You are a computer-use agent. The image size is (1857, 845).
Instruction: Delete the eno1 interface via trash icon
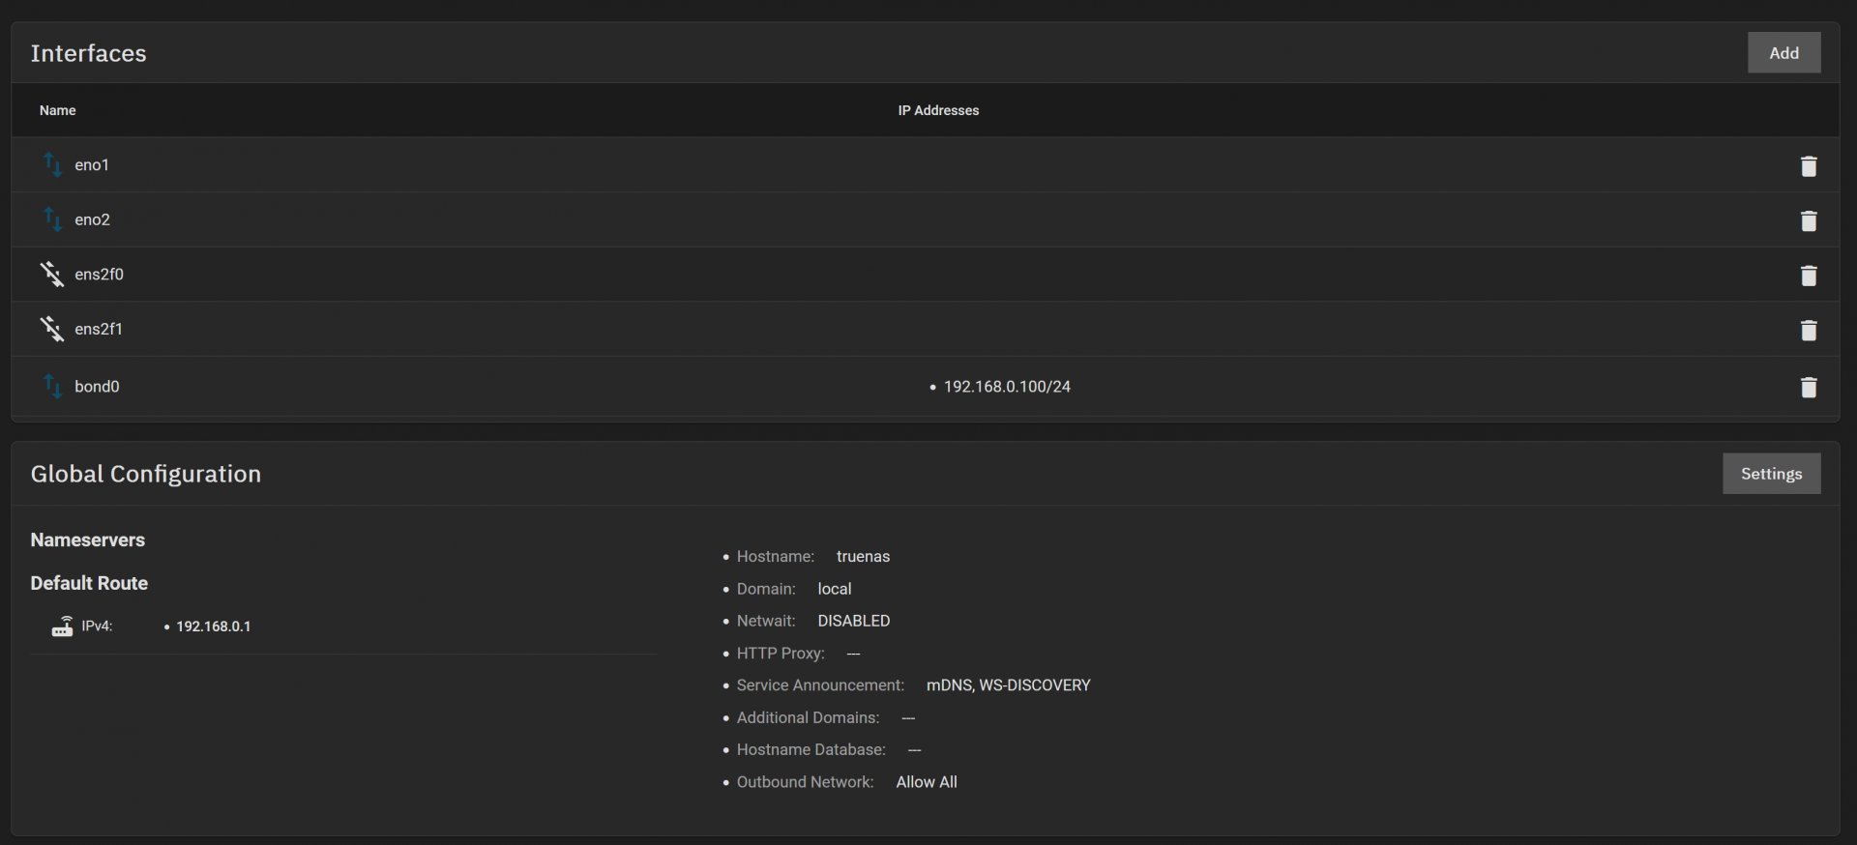tap(1808, 166)
